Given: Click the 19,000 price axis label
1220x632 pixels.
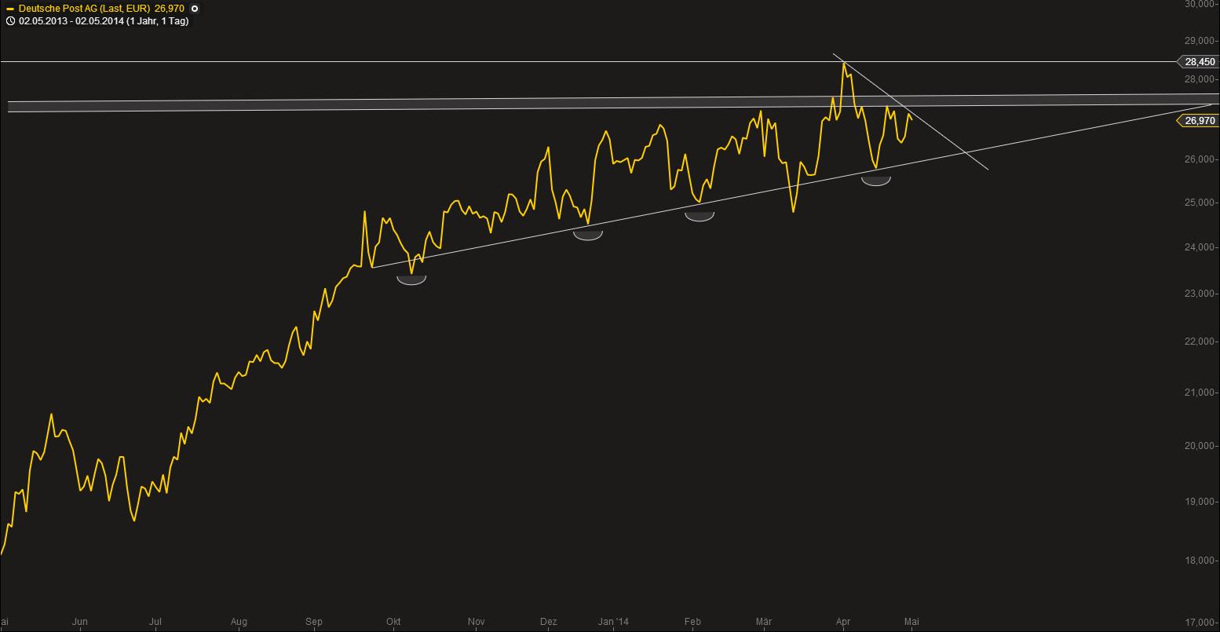Looking at the screenshot, I should point(1200,502).
